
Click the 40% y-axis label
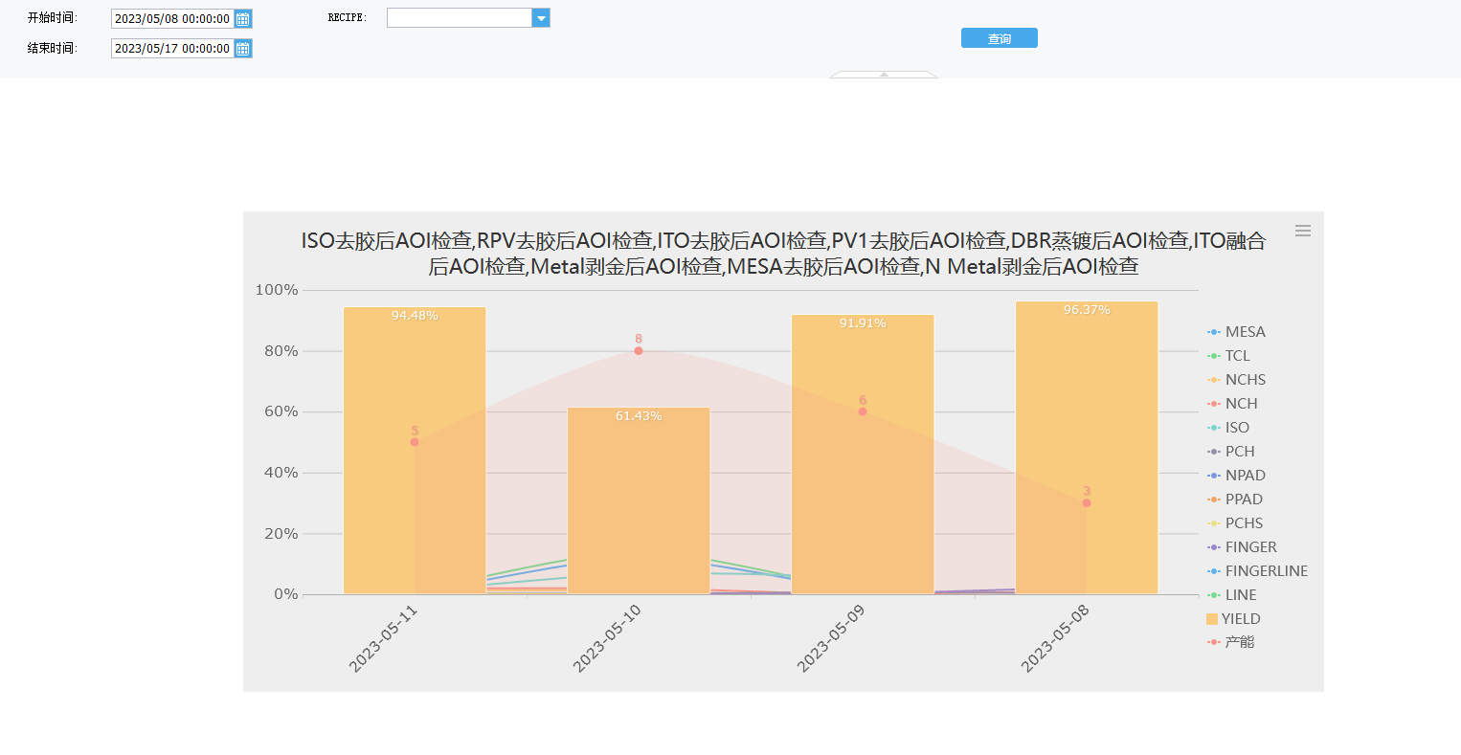tap(281, 473)
